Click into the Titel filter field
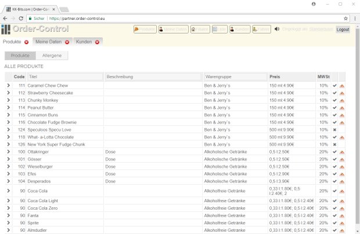The image size is (360, 234). [65, 76]
